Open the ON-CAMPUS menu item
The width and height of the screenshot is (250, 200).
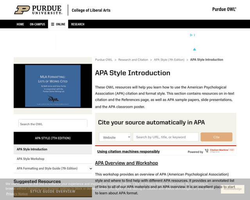point(37,24)
